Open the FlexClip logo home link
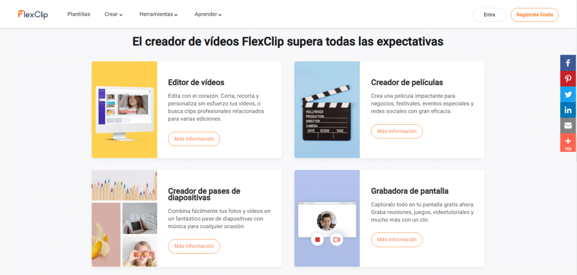577x275 pixels. pyautogui.click(x=33, y=15)
